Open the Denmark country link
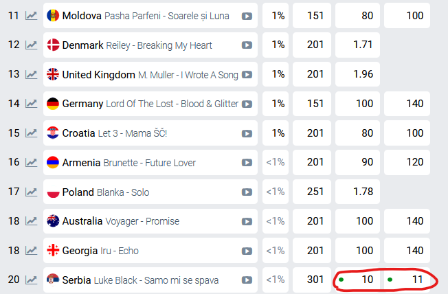The width and height of the screenshot is (448, 294). click(x=82, y=45)
